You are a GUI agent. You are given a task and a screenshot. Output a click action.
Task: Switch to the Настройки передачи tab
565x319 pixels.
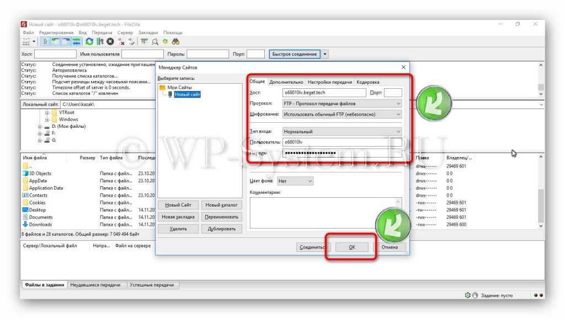[x=329, y=82]
